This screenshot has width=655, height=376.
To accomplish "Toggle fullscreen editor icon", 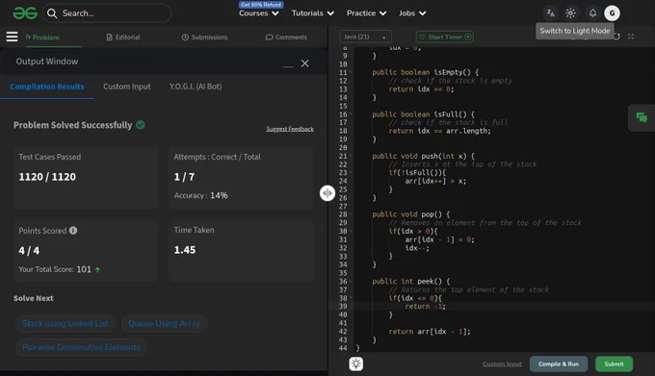I will coord(631,37).
